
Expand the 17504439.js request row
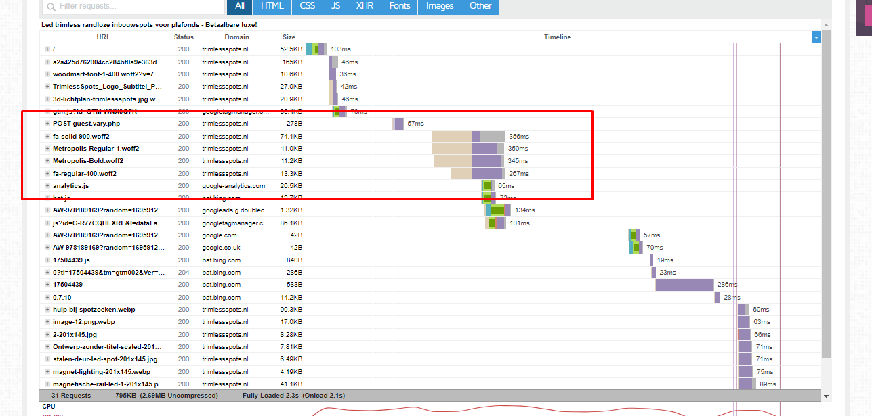pyautogui.click(x=47, y=260)
